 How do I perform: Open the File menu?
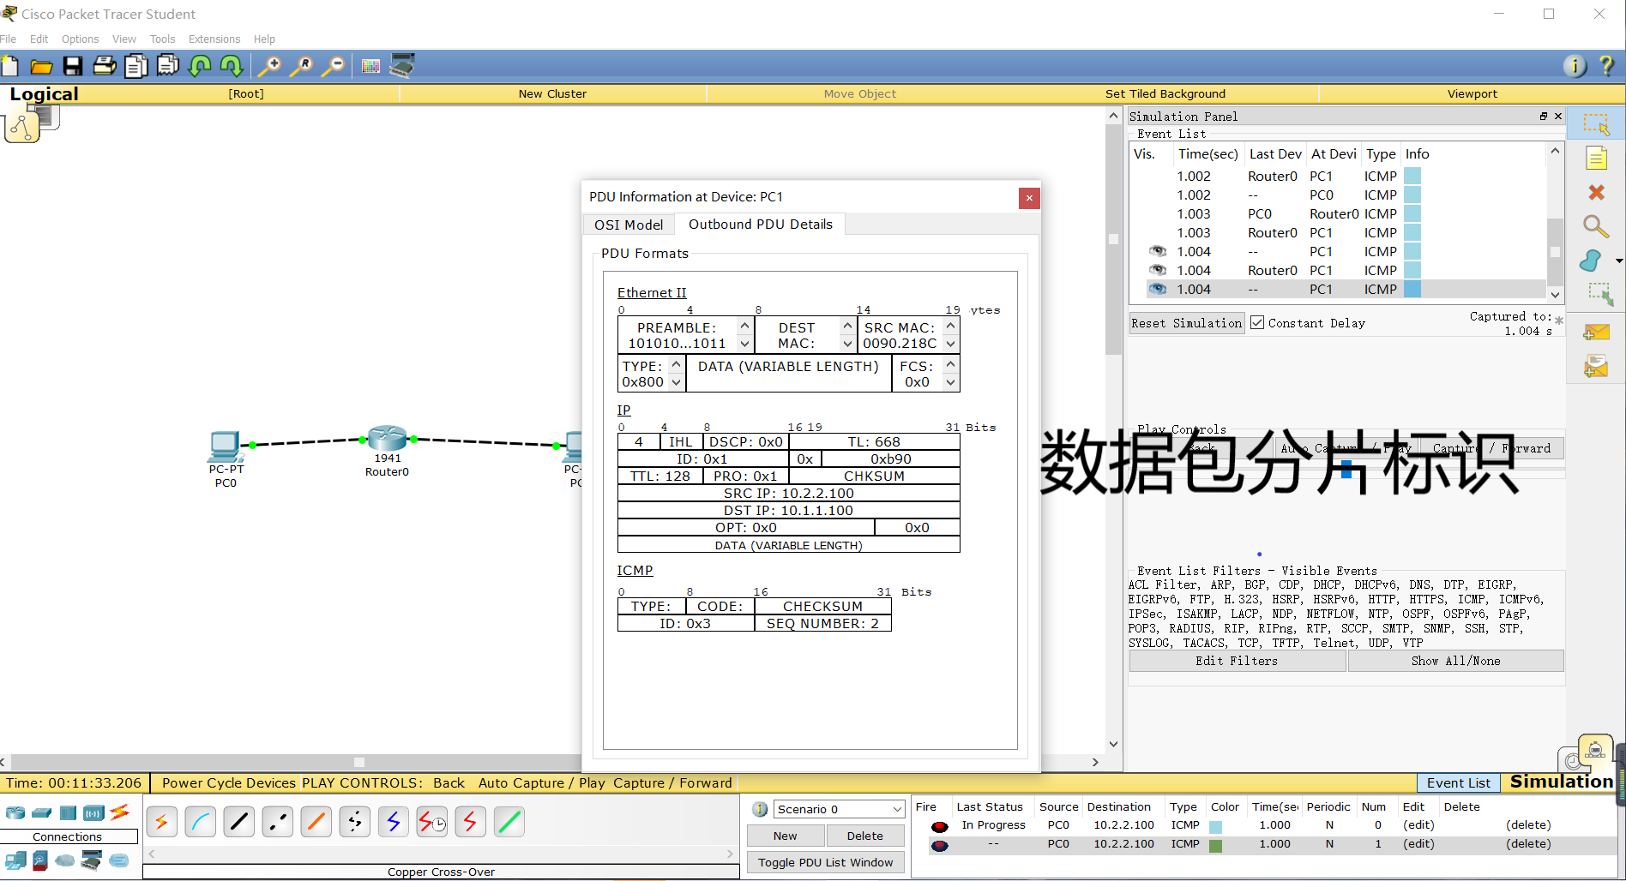pyautogui.click(x=9, y=39)
